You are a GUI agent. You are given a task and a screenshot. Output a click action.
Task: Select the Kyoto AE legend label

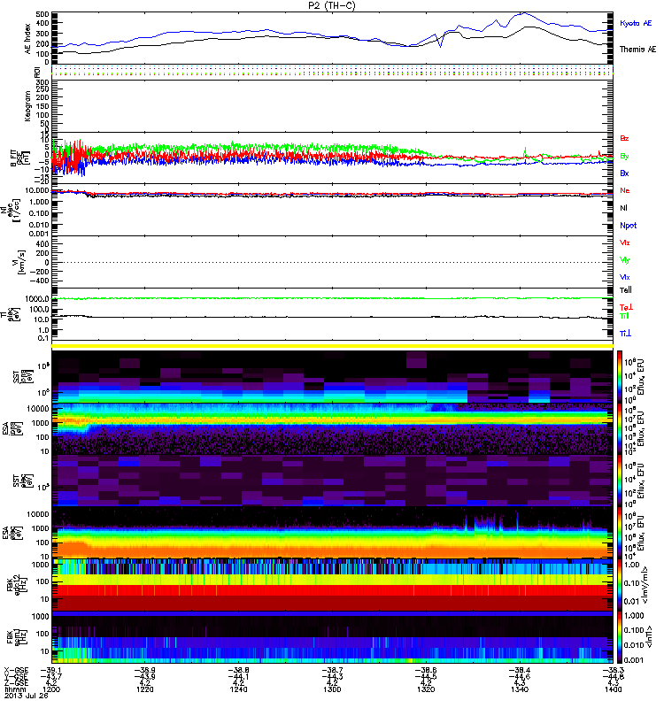[636, 23]
